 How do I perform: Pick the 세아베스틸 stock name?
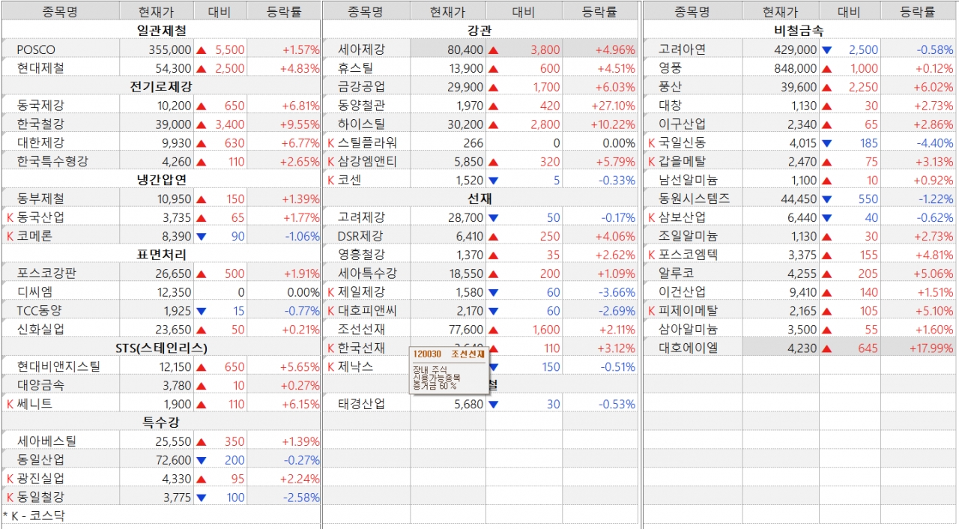tap(46, 442)
